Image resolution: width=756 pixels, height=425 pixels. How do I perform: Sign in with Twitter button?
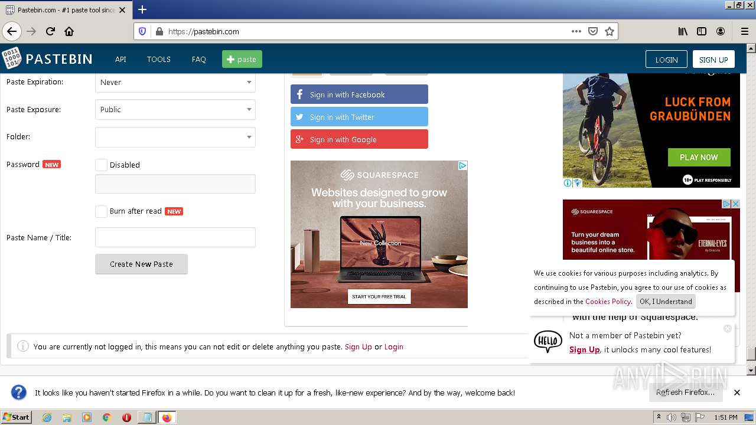359,117
